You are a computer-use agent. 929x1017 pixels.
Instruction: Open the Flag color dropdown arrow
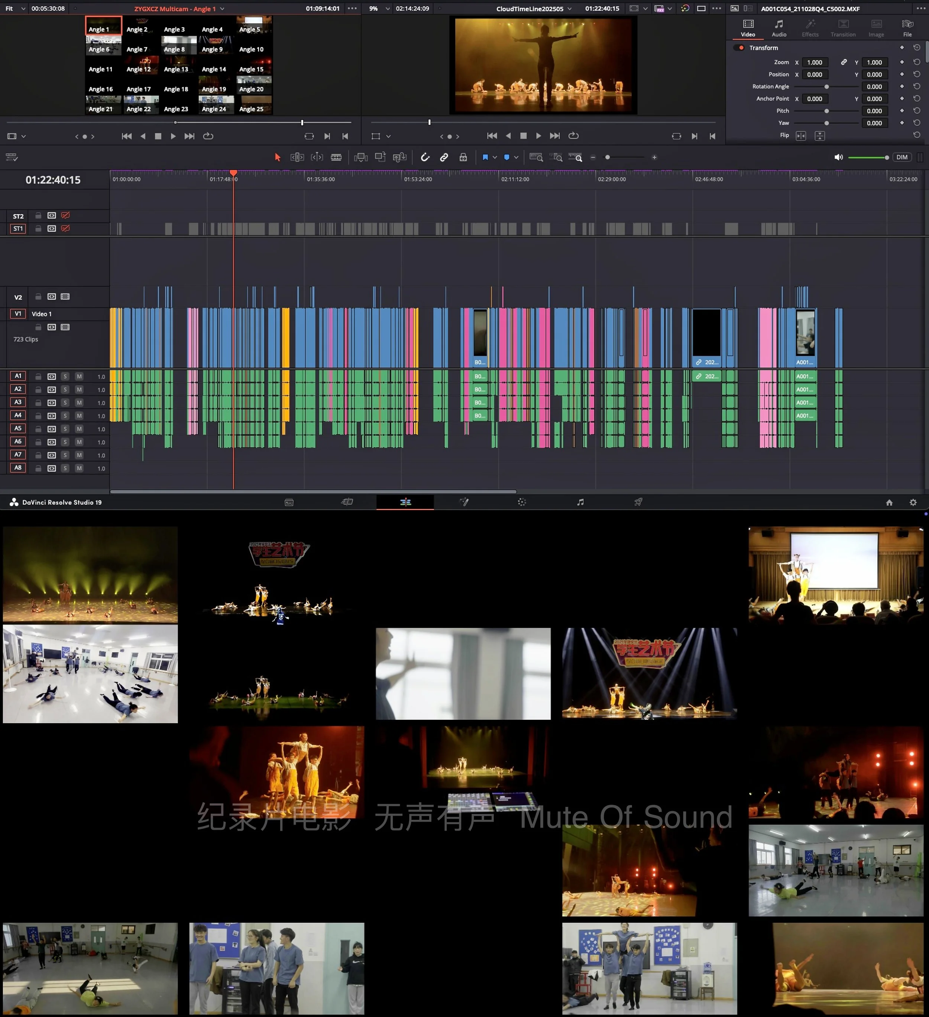point(495,157)
